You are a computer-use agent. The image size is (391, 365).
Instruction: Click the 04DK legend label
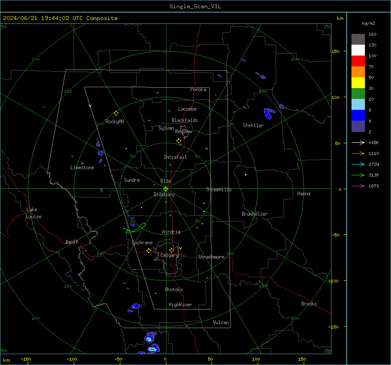(374, 142)
